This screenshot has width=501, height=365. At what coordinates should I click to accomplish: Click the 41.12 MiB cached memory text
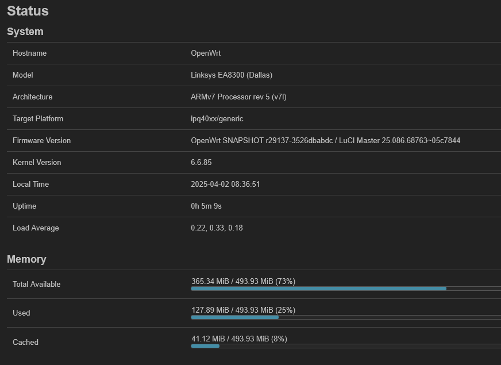[239, 339]
